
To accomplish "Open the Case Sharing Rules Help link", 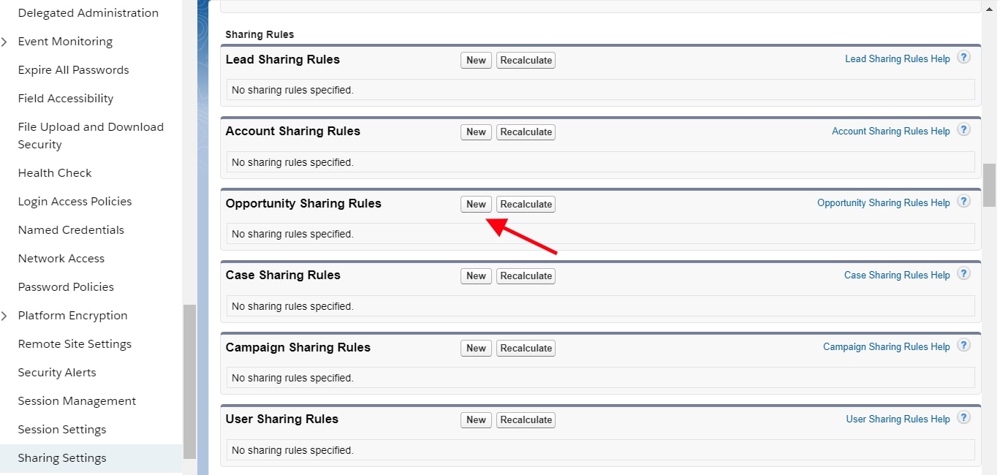I will coord(897,275).
